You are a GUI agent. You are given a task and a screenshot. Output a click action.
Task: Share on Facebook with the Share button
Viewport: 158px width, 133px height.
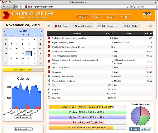tap(135, 129)
